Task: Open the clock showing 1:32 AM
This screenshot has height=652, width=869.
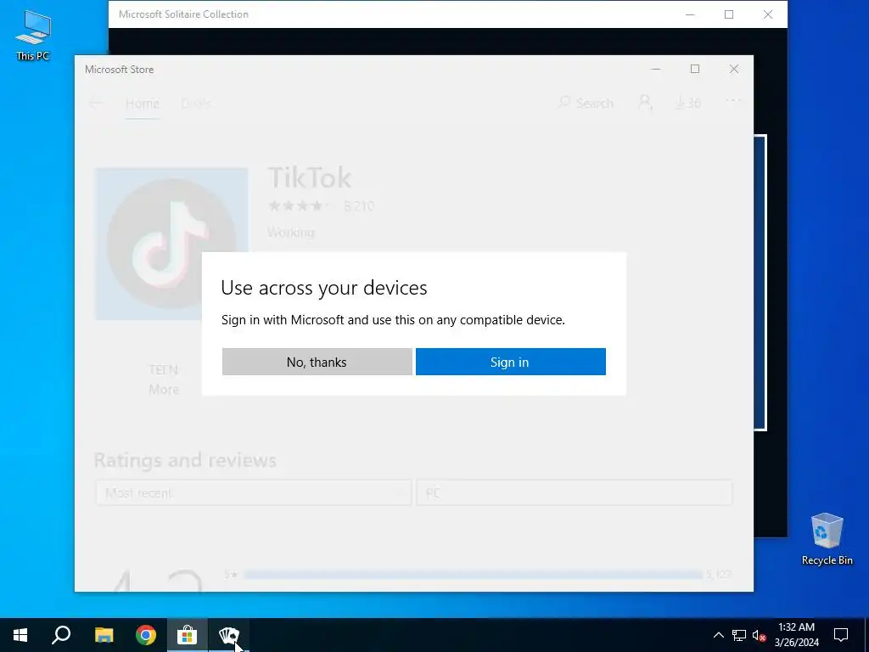Action: [796, 635]
